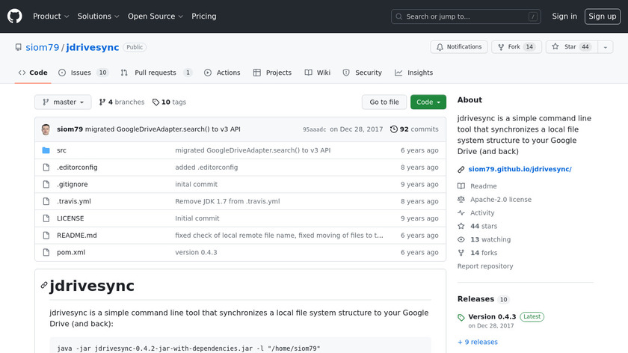Screen dimensions: 628x353
Task: Click siom79 user avatar thumbnail
Action: [x=46, y=129]
